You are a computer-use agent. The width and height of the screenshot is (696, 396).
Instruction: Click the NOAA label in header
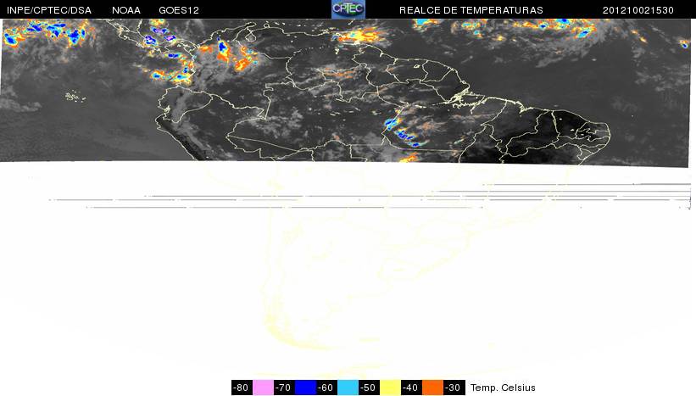126,10
